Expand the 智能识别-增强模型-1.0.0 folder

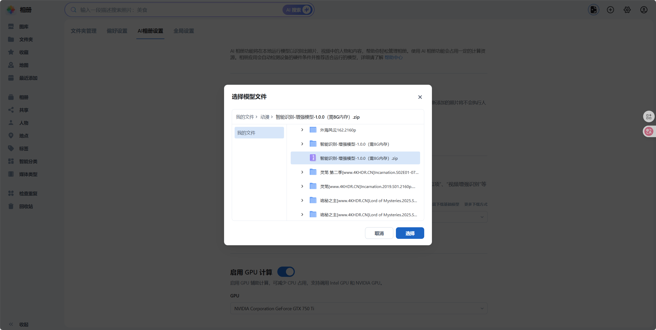302,144
